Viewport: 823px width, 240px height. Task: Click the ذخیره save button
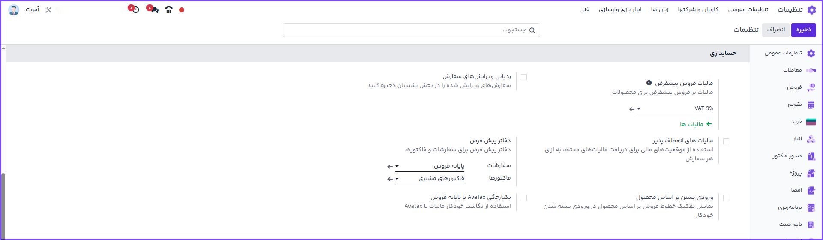[x=803, y=30]
